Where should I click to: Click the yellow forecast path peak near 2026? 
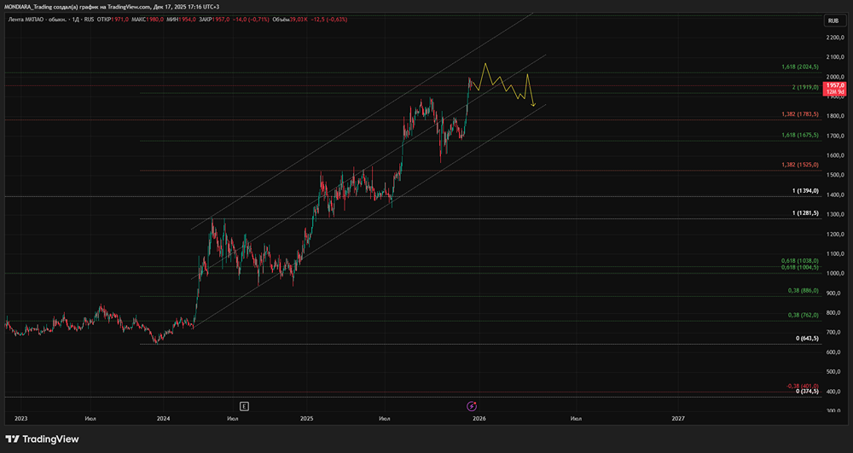[x=485, y=64]
